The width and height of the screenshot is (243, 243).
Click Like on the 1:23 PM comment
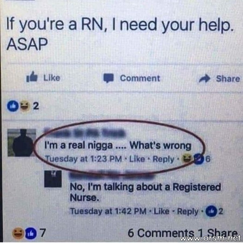pyautogui.click(x=137, y=159)
